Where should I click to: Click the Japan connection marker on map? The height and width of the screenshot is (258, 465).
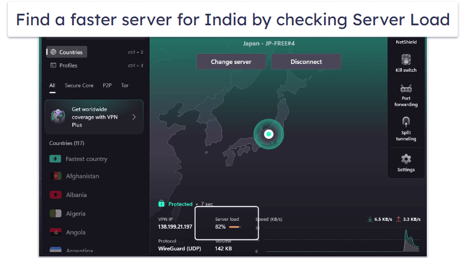coord(269,134)
